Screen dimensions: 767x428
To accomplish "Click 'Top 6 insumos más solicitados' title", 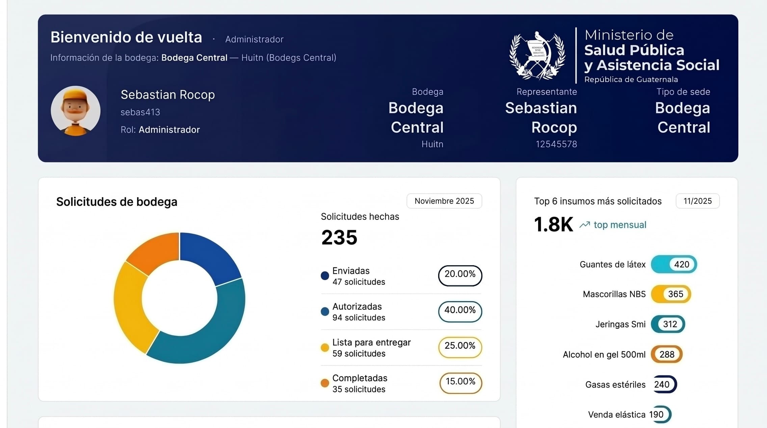I will [x=598, y=201].
